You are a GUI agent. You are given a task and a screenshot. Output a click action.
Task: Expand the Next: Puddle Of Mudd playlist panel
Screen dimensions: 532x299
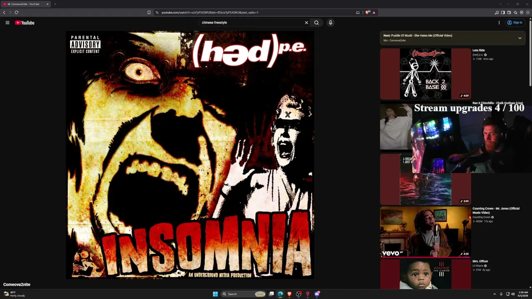520,38
